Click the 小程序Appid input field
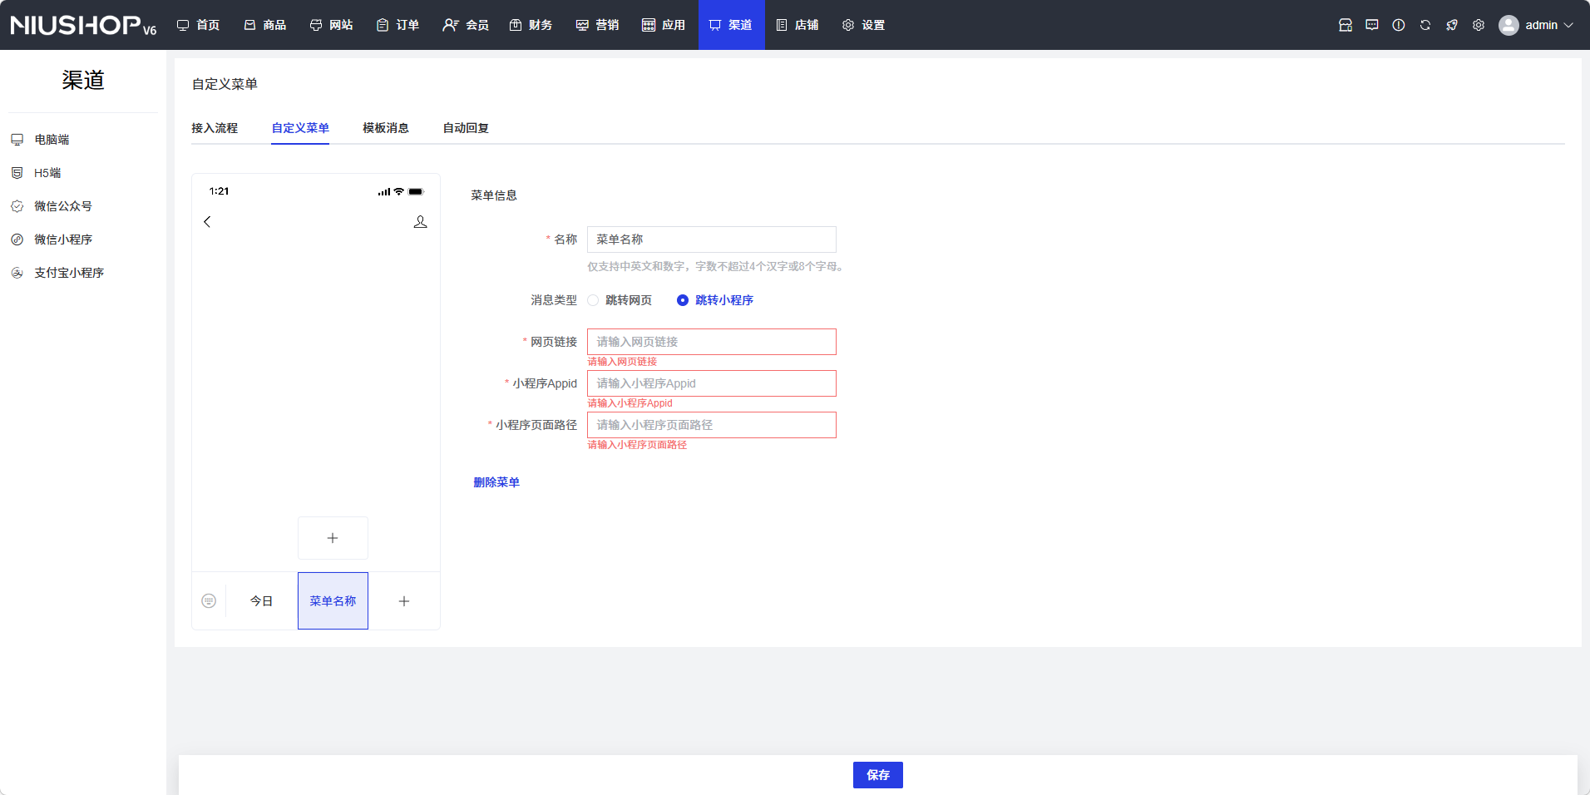Viewport: 1590px width, 795px height. 711,383
